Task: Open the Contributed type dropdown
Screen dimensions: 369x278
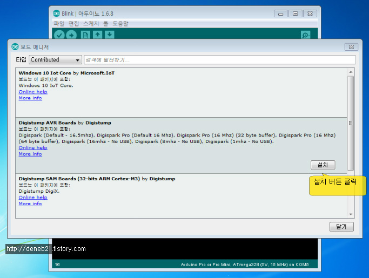Action: click(x=55, y=60)
